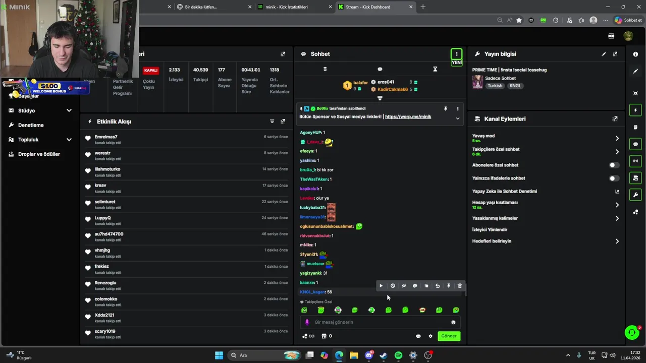Open Hesap yaşı kısıtlaması settings arrow
Screen dimensions: 646x363
tap(617, 205)
